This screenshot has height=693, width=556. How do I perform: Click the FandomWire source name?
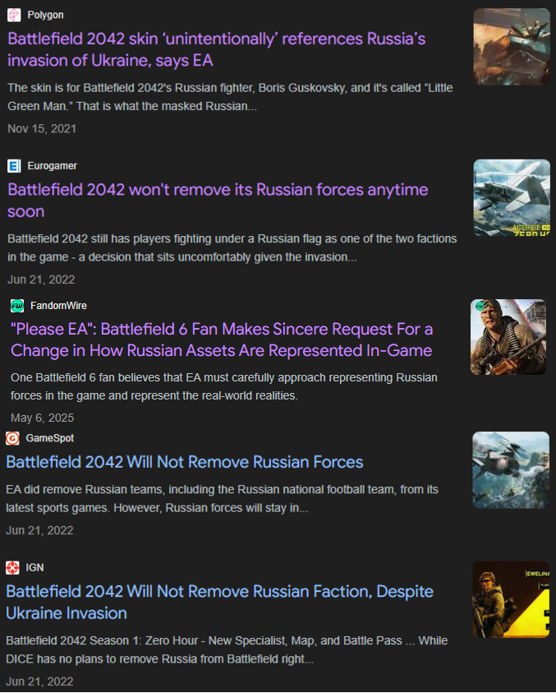59,306
